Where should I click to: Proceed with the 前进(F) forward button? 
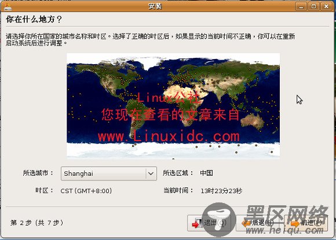tap(306, 223)
